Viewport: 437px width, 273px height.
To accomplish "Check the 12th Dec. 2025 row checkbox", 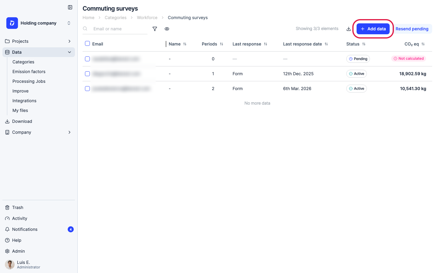I will click(x=87, y=74).
